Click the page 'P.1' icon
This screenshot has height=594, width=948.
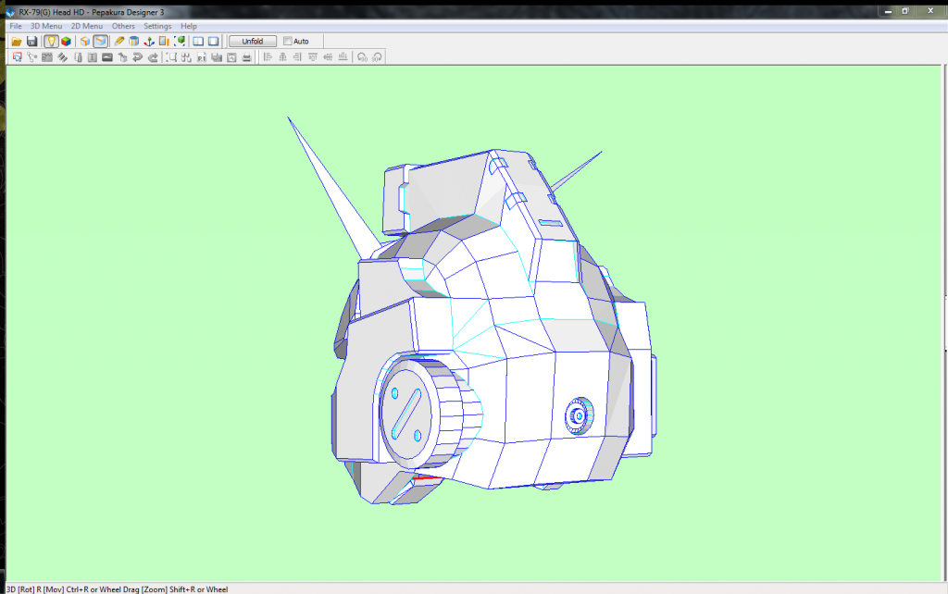pos(201,56)
